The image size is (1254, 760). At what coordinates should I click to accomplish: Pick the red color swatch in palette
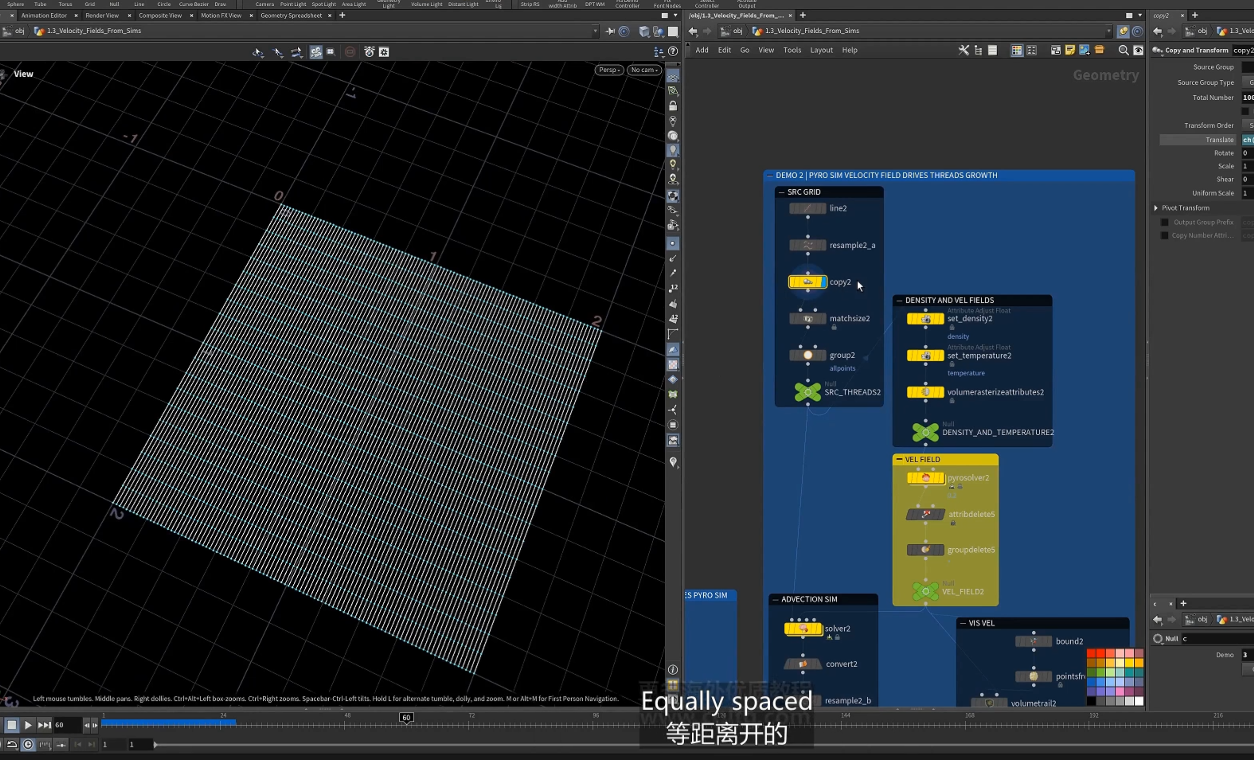(x=1091, y=654)
